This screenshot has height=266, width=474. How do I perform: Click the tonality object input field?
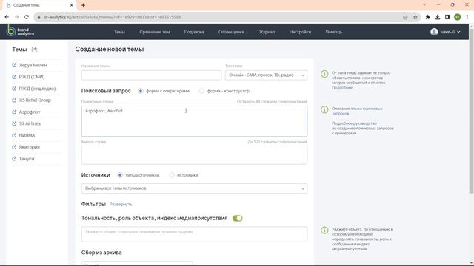pyautogui.click(x=194, y=234)
